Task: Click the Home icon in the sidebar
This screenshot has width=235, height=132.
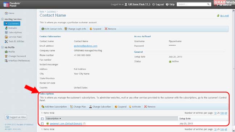Action: tap(6, 13)
